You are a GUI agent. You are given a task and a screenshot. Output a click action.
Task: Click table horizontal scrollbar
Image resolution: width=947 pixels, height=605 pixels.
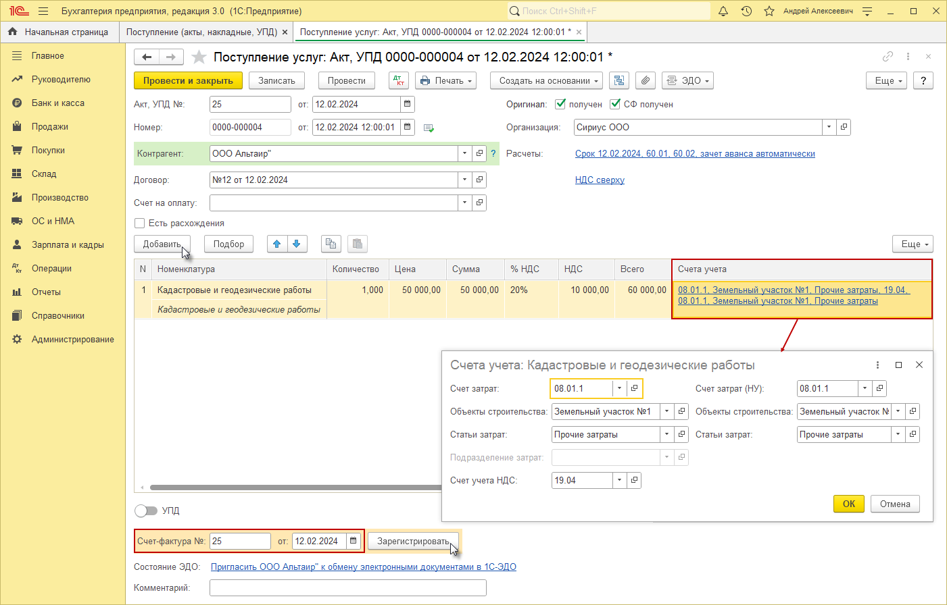point(295,487)
